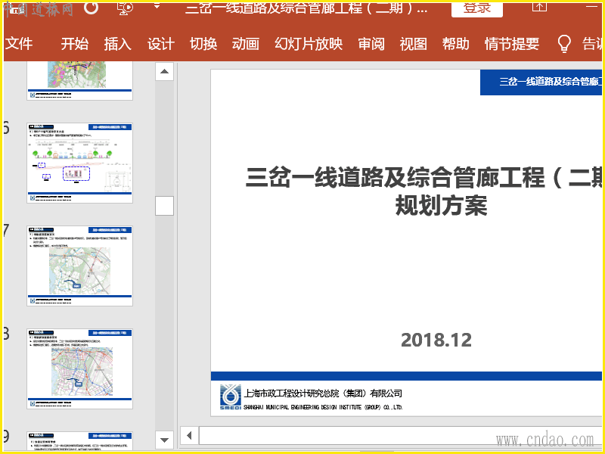The image size is (605, 454).
Task: Click the 登录 sign-in button
Action: tap(477, 8)
